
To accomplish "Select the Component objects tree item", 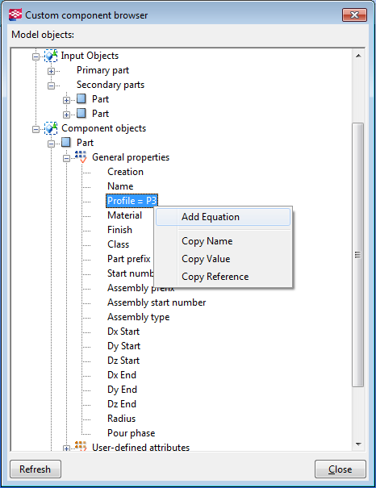I will click(x=103, y=128).
